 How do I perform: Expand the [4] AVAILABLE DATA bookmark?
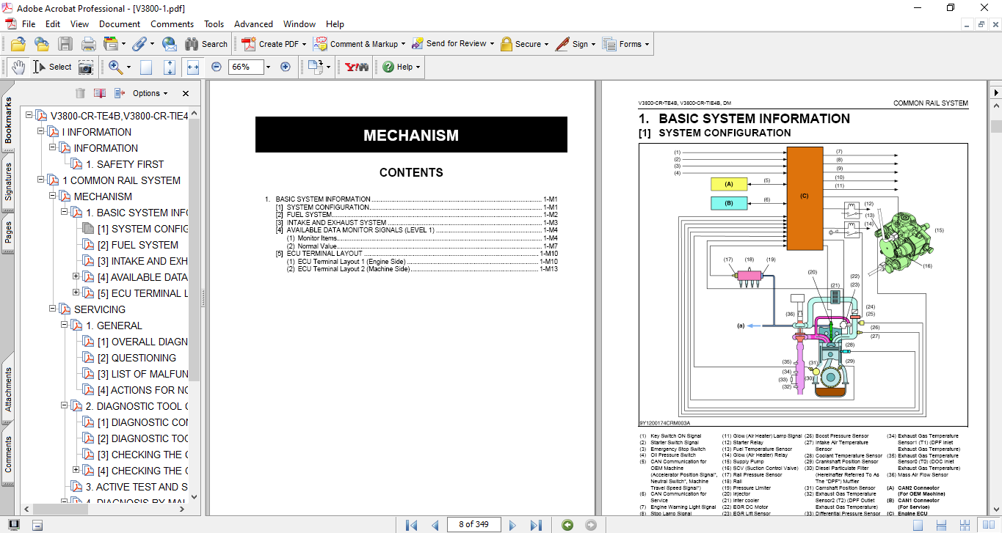[76, 277]
